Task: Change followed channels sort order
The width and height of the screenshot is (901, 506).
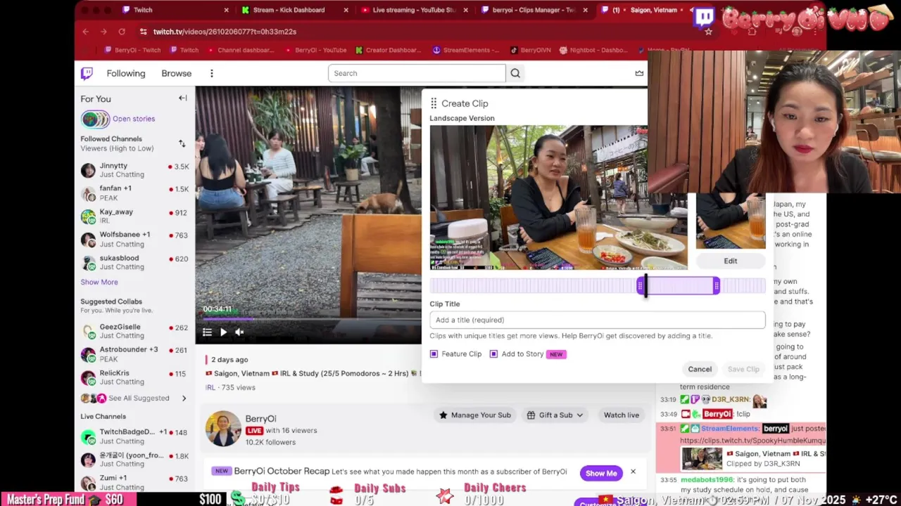Action: [x=182, y=143]
